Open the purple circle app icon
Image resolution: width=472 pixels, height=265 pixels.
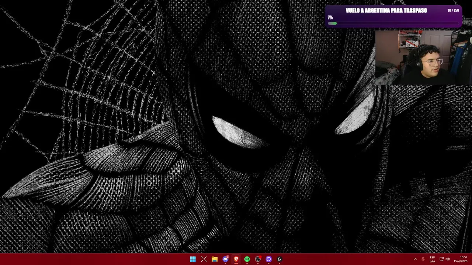tap(268, 259)
